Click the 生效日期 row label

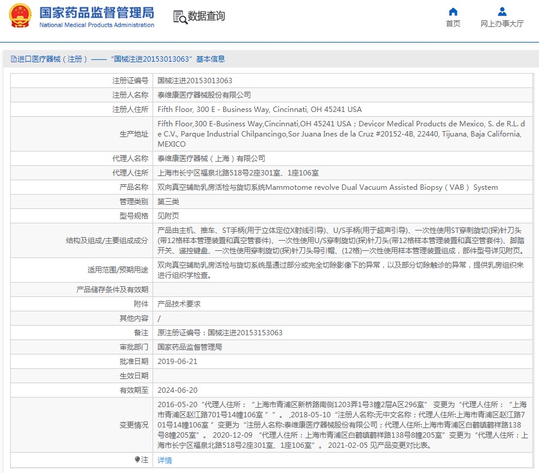pyautogui.click(x=134, y=376)
